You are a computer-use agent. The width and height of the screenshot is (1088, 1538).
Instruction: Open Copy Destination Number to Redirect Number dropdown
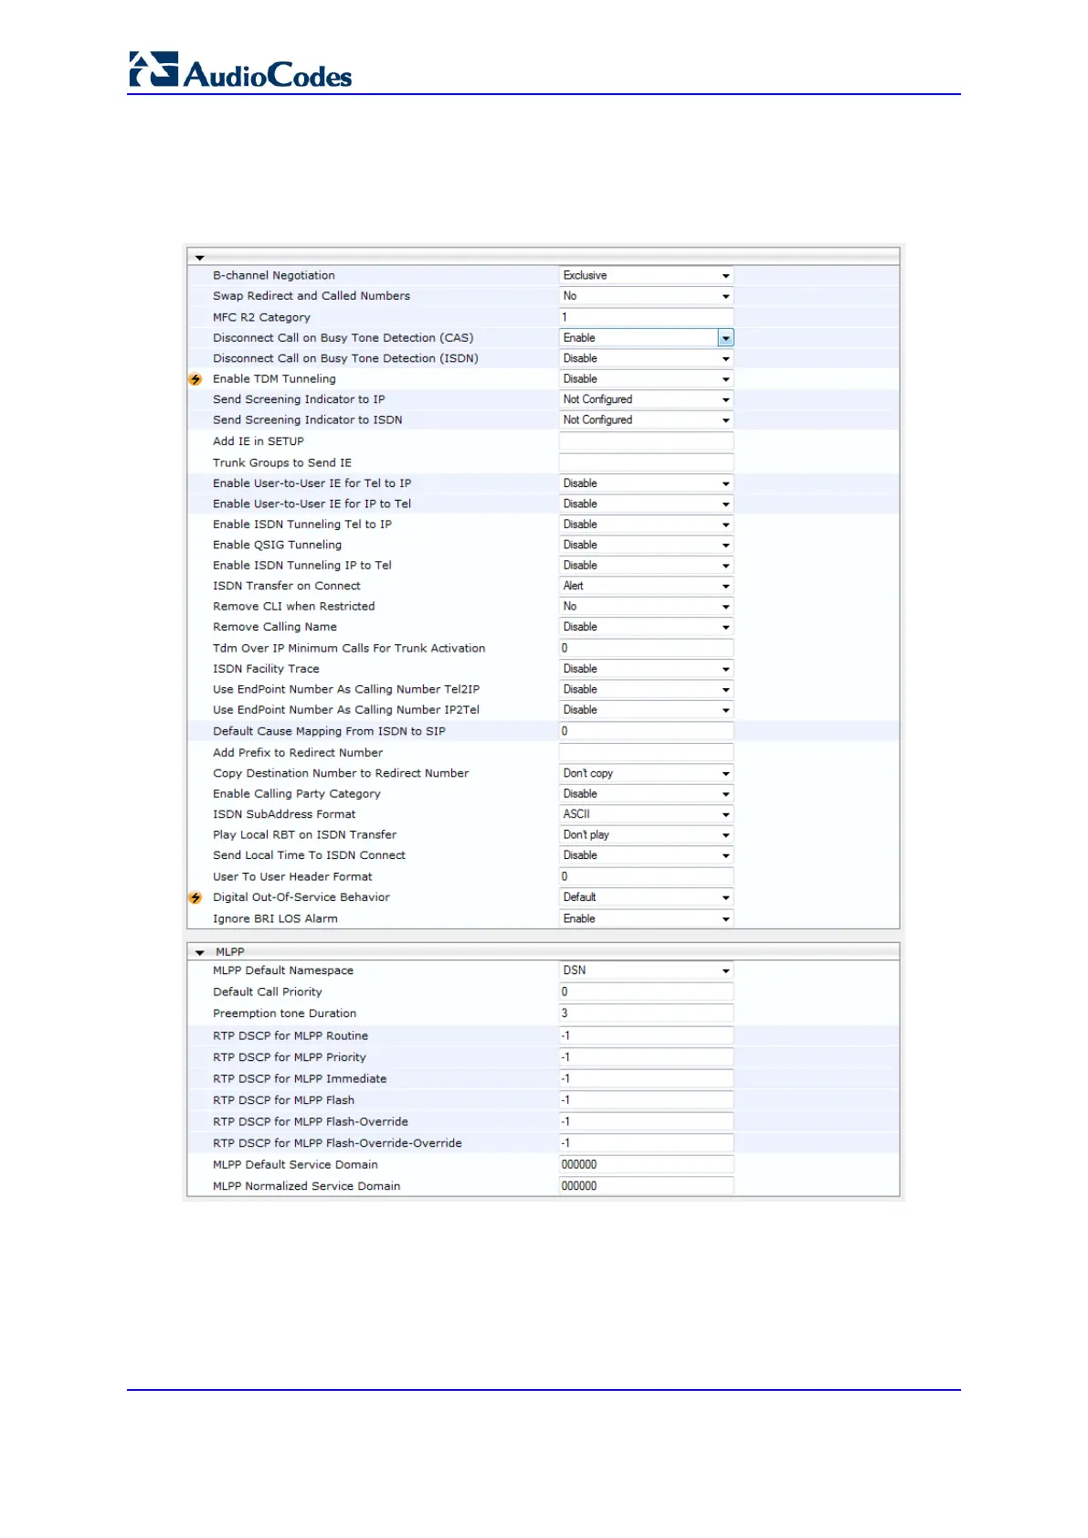(646, 773)
